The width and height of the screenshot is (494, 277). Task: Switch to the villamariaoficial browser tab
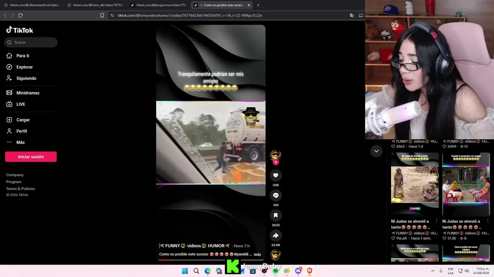32,5
